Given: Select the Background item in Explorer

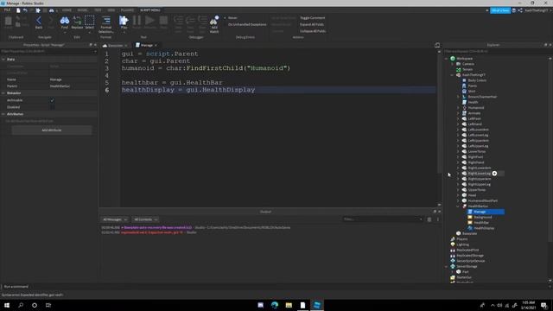Looking at the screenshot, I should point(483,217).
